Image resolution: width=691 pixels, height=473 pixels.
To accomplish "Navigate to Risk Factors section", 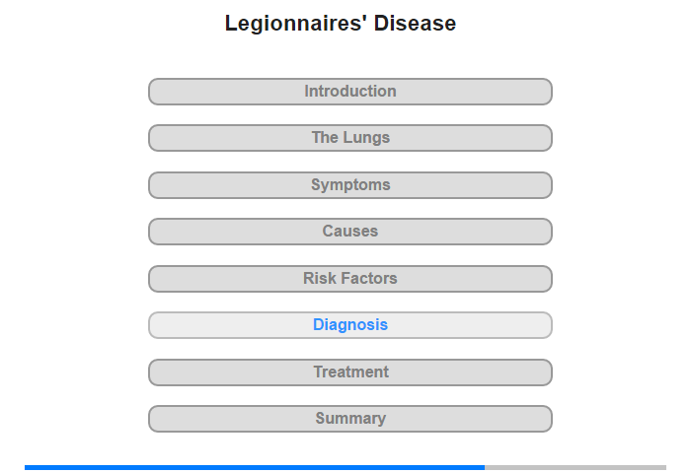I will (x=349, y=279).
